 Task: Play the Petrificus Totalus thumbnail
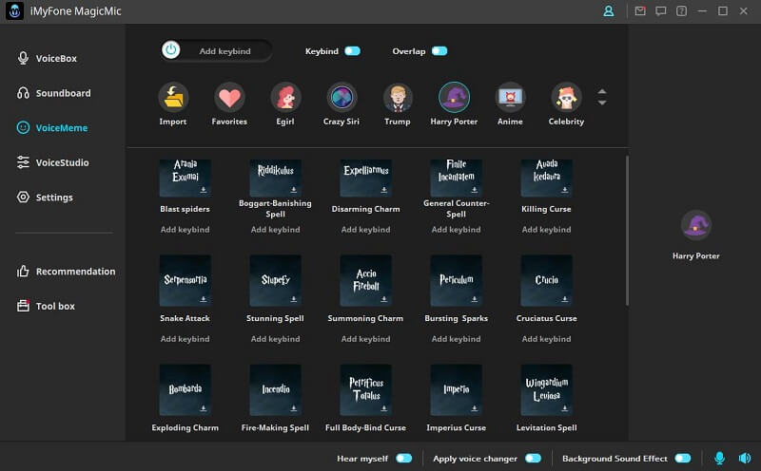365,390
